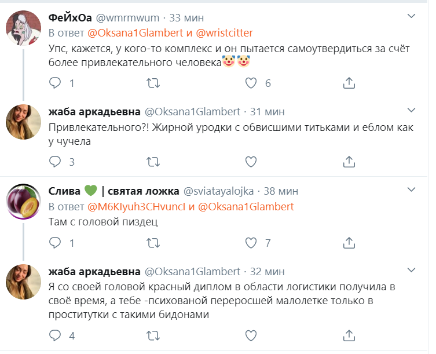Like the tweet posted 31 minutes ago
Screen dimensions: 436x354
pyautogui.click(x=251, y=162)
